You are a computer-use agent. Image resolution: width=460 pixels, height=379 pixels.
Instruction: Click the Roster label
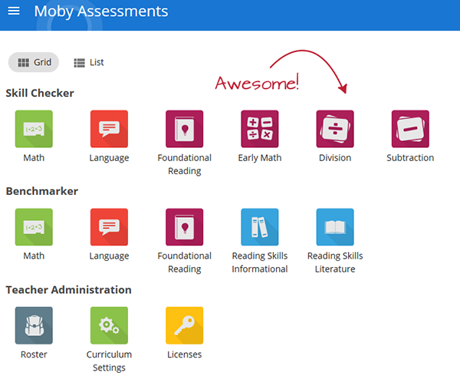click(34, 354)
